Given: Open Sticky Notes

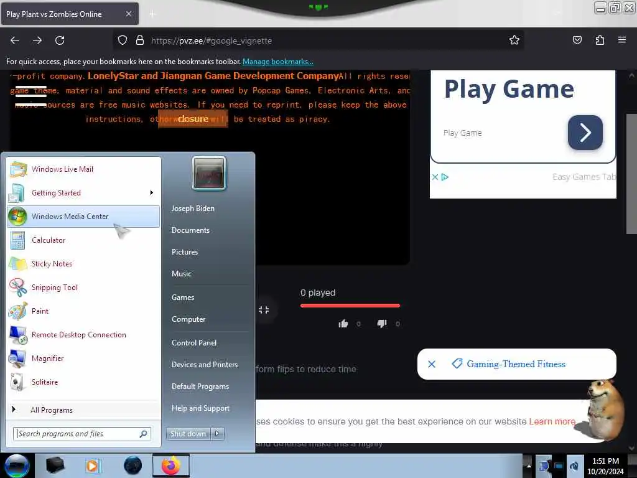Looking at the screenshot, I should 83,263.
